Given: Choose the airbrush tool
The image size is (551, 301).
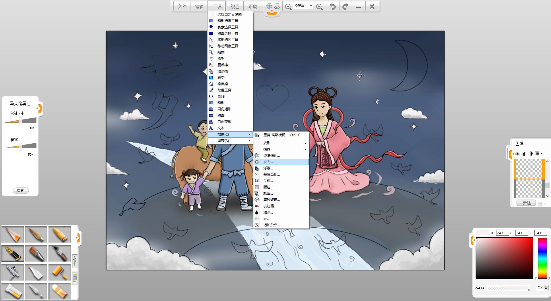Looking at the screenshot, I should [x=13, y=272].
